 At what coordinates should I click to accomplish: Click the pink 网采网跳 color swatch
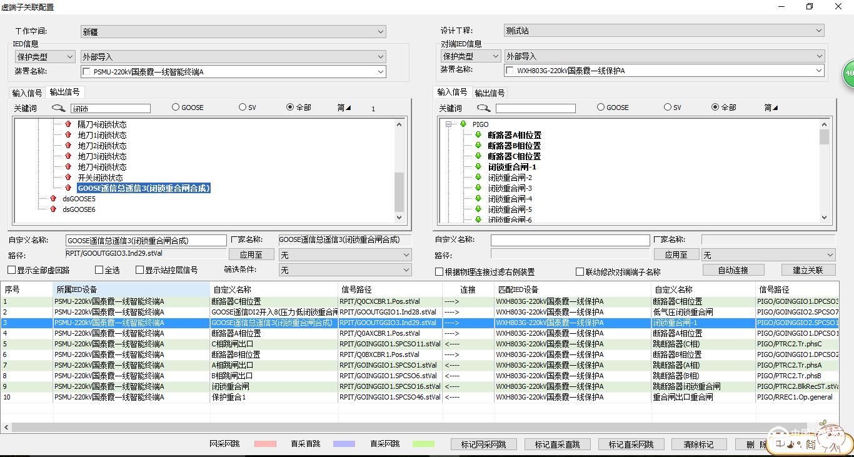265,444
